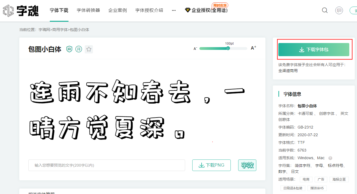Click the 下载PNG button
This screenshot has width=357, height=194.
click(x=212, y=165)
